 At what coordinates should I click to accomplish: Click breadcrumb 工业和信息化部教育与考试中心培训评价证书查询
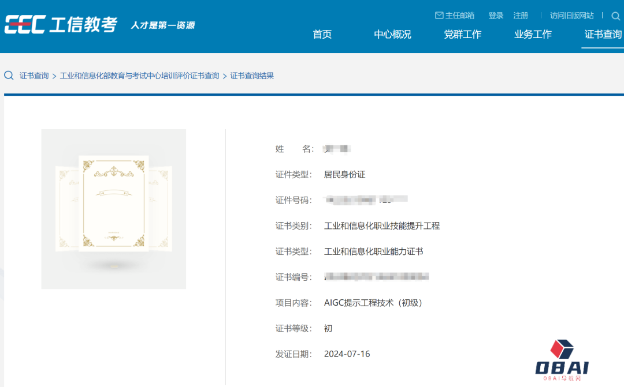pos(139,76)
